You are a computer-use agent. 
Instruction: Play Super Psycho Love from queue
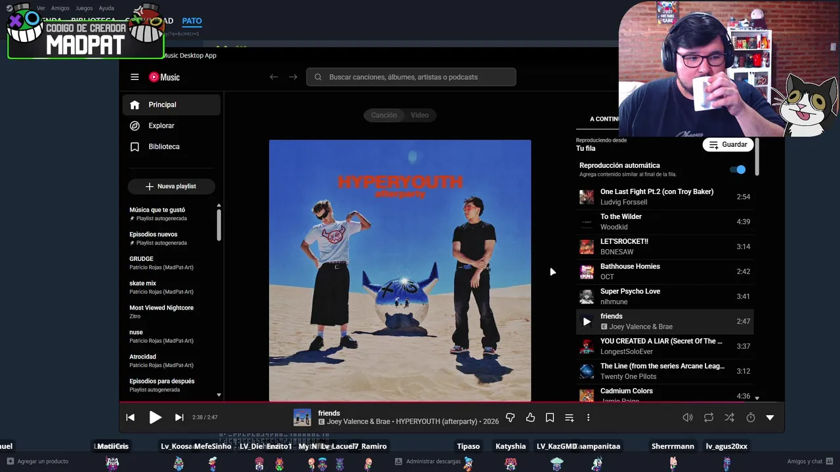(x=665, y=296)
